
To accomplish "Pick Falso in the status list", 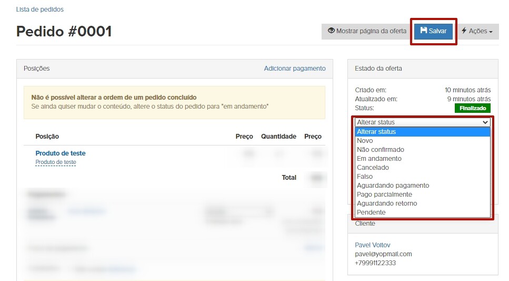I will [365, 177].
